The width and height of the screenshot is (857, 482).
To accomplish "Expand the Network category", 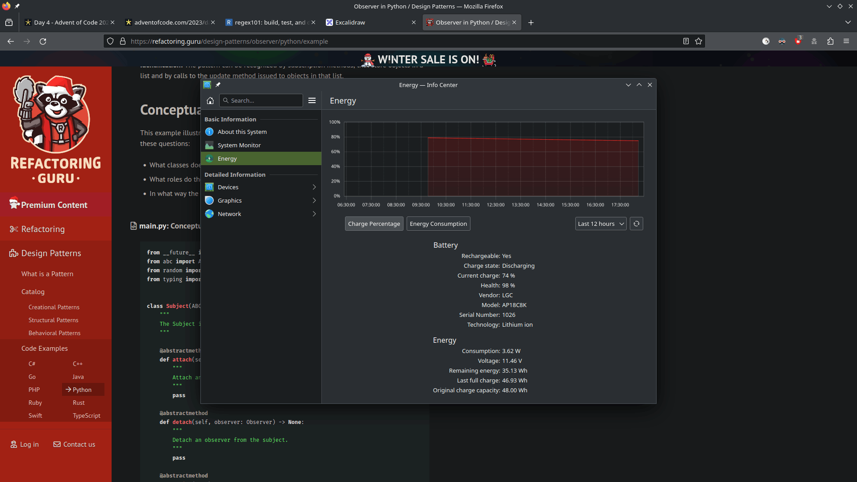I will click(x=261, y=214).
